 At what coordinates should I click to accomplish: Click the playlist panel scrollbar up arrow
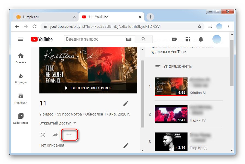point(142,49)
